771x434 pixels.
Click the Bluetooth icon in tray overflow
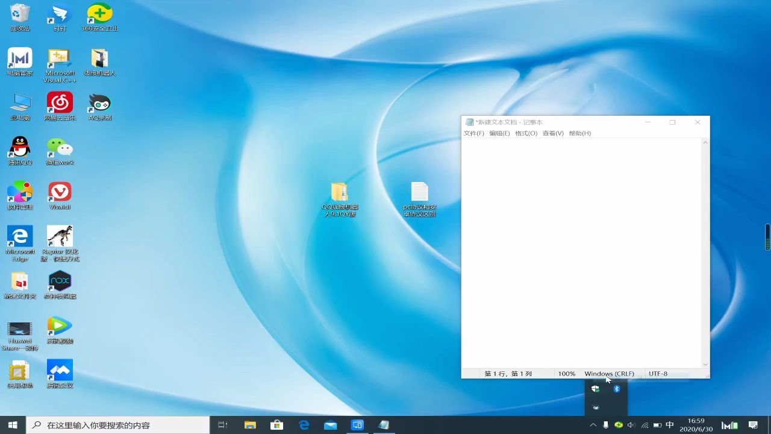617,389
